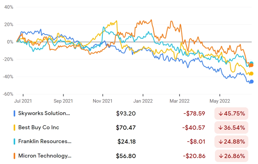This screenshot has width=258, height=164.
Task: Open the Best Buy Co Inc row
Action: tap(131, 128)
